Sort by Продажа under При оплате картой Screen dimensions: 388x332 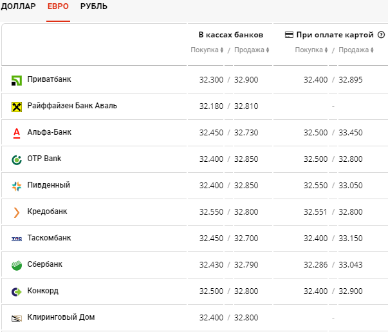355,50
